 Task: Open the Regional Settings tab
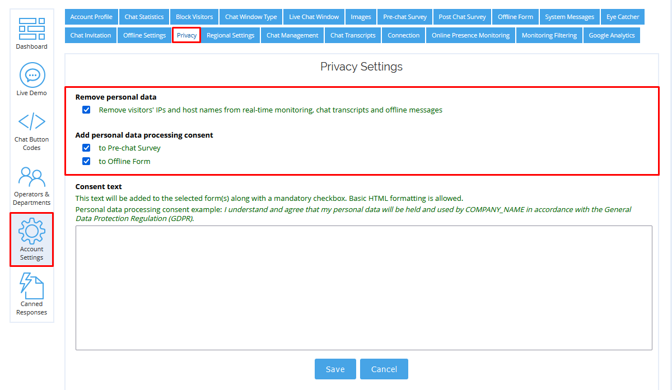[x=230, y=35]
